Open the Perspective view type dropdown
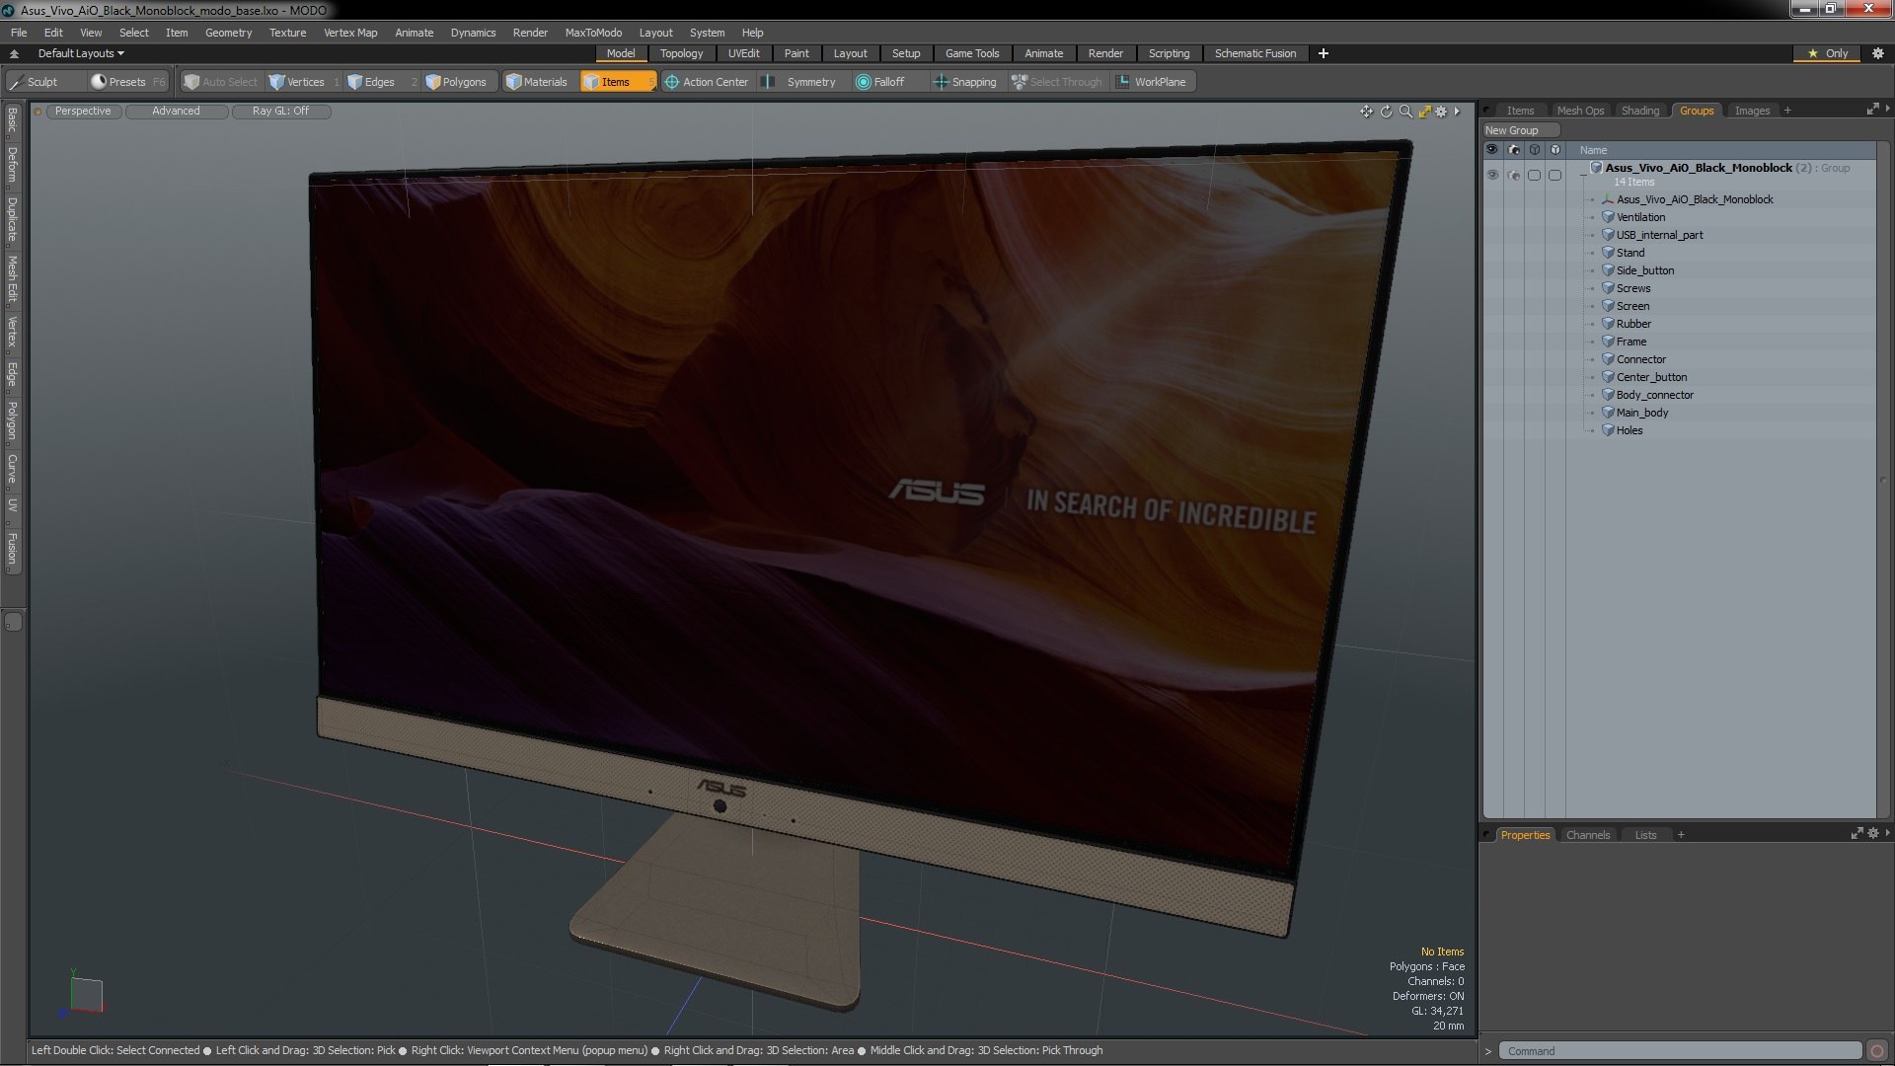Viewport: 1895px width, 1066px height. [83, 112]
